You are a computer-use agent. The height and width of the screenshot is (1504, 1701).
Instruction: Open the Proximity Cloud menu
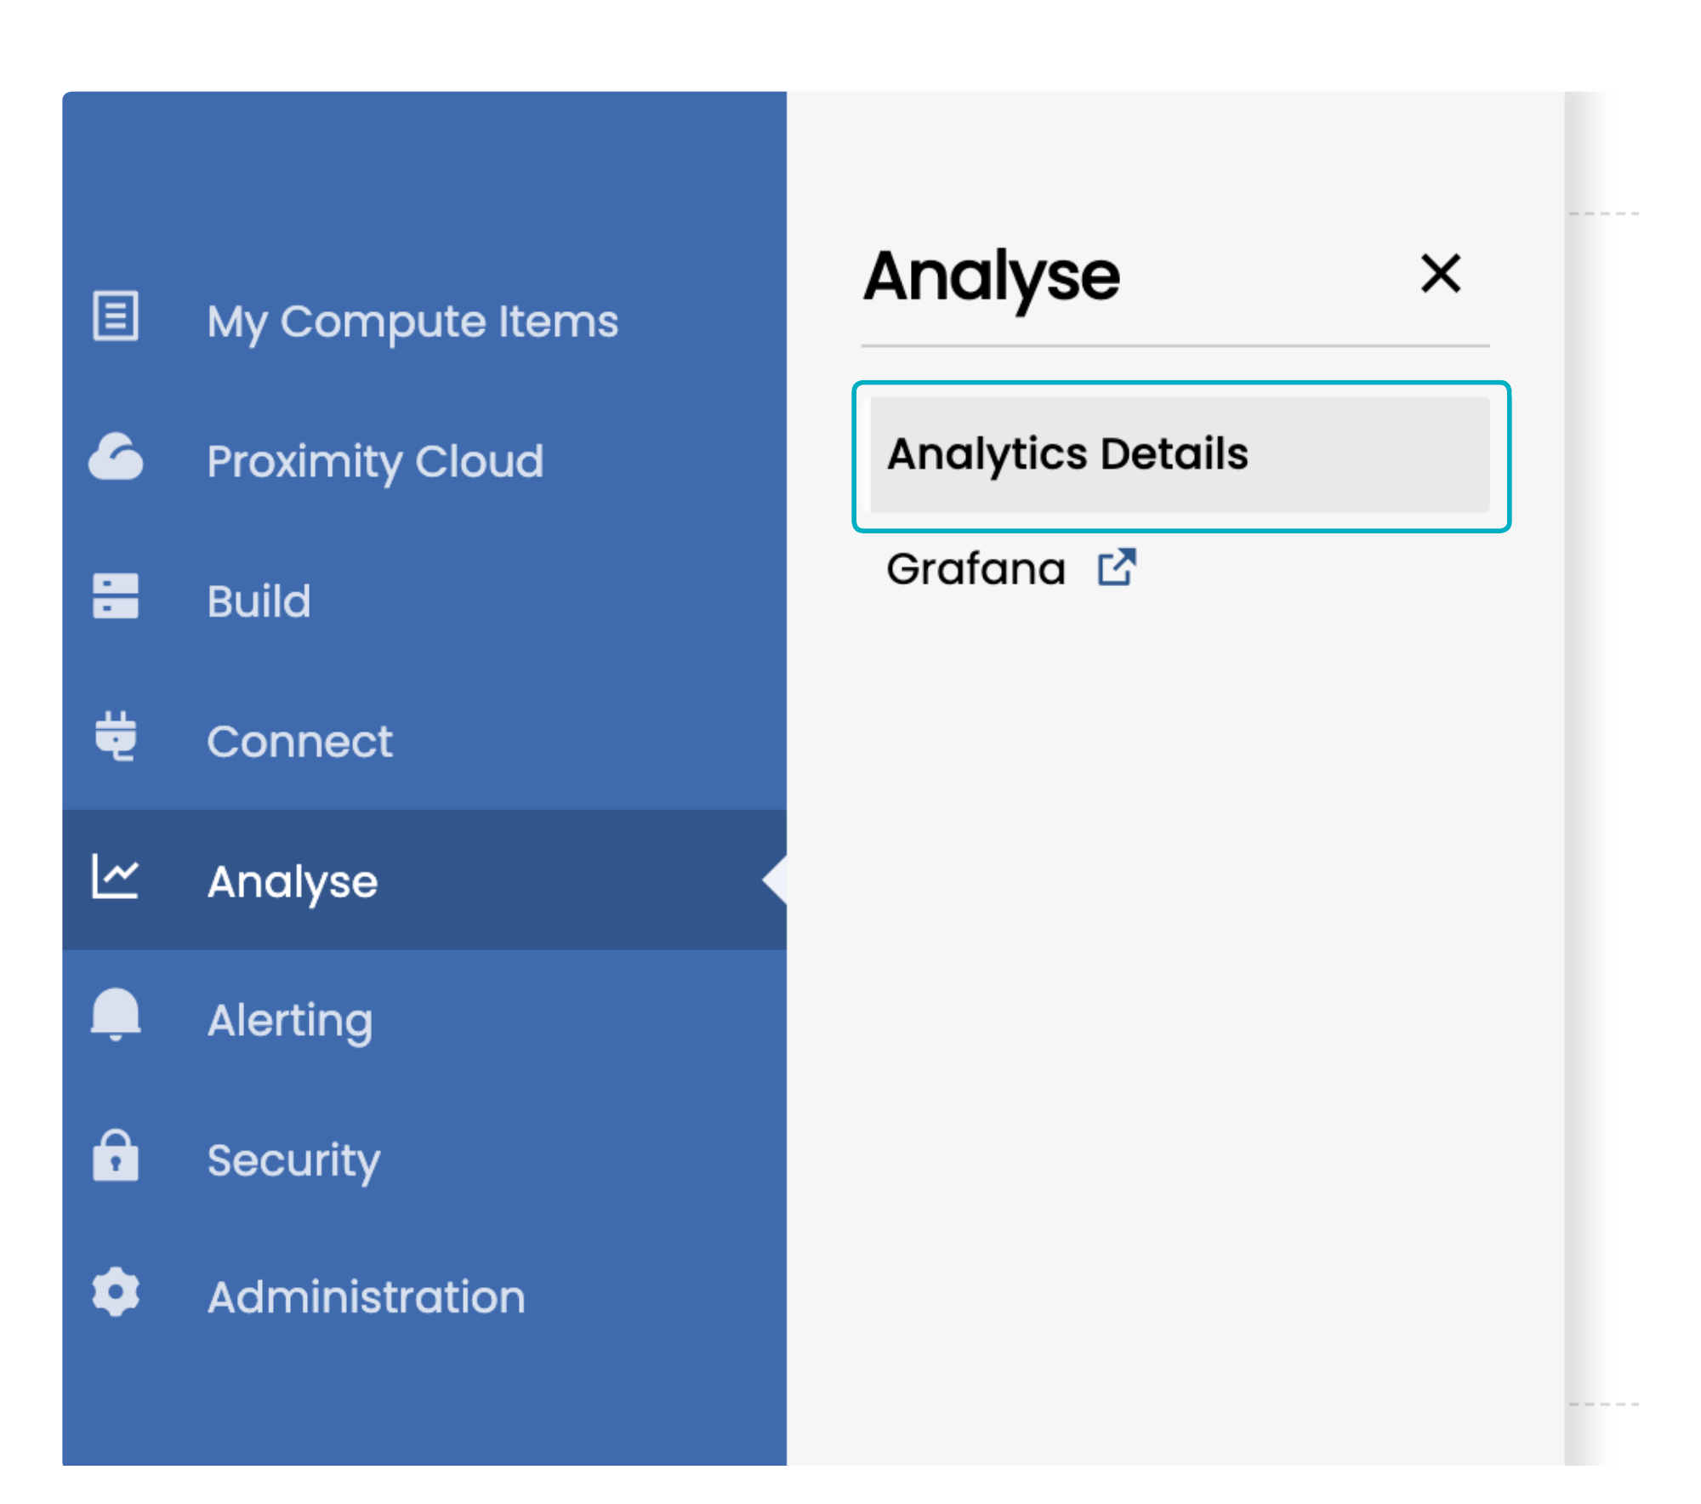(x=375, y=461)
